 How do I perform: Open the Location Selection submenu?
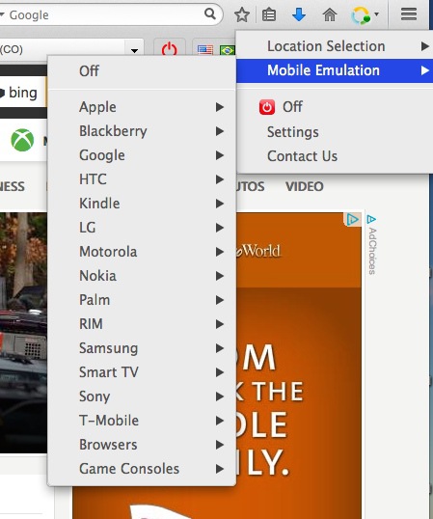[335, 46]
